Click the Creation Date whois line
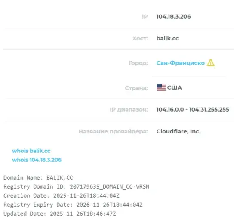This screenshot has width=234, height=220. [62, 195]
